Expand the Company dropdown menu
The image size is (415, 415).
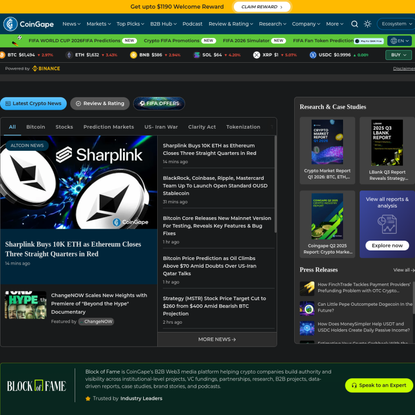tap(306, 24)
